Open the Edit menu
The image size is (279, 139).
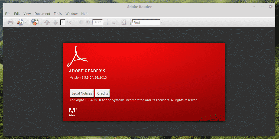[x=17, y=14]
